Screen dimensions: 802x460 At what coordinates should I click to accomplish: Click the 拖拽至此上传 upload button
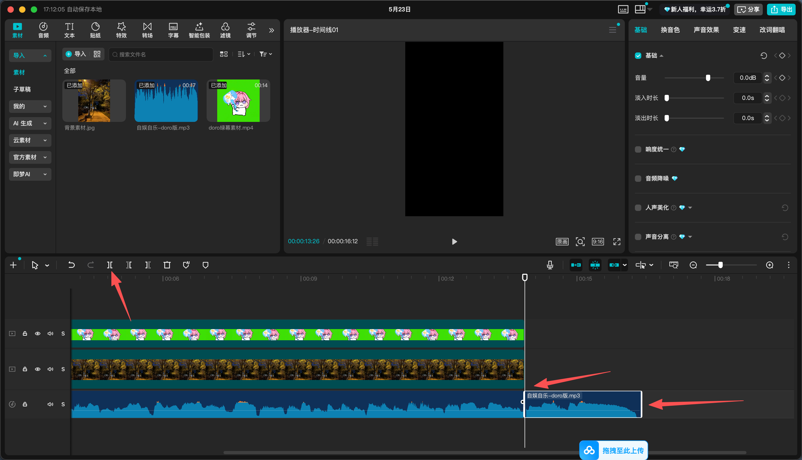point(613,450)
